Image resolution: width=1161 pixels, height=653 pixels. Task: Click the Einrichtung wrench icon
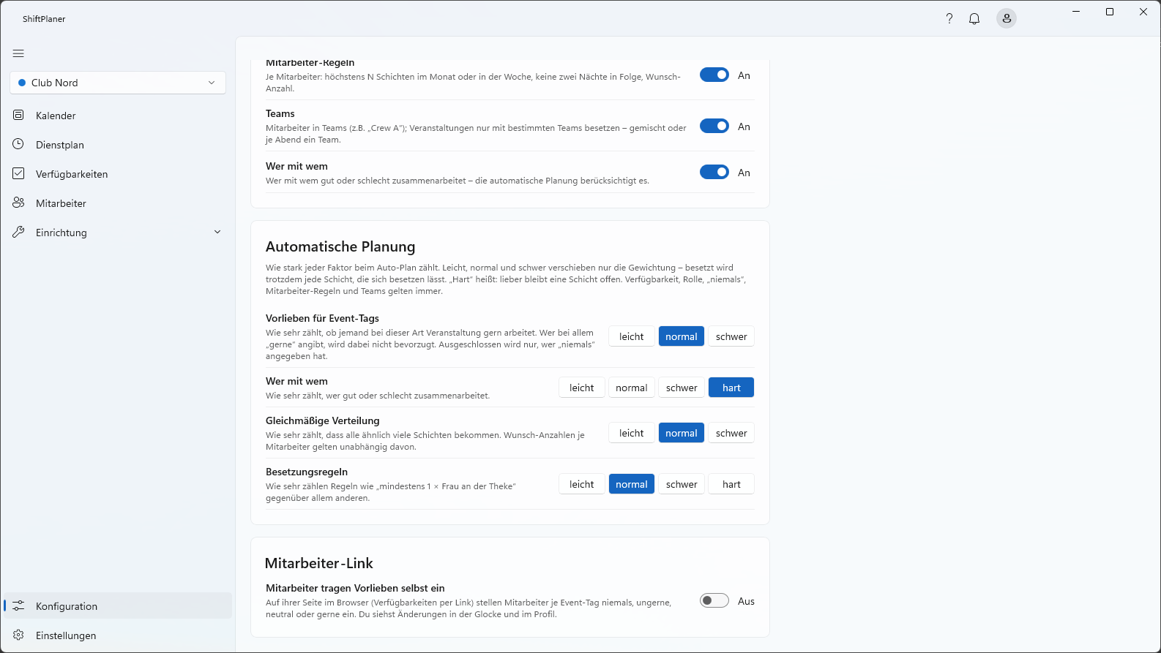click(19, 232)
